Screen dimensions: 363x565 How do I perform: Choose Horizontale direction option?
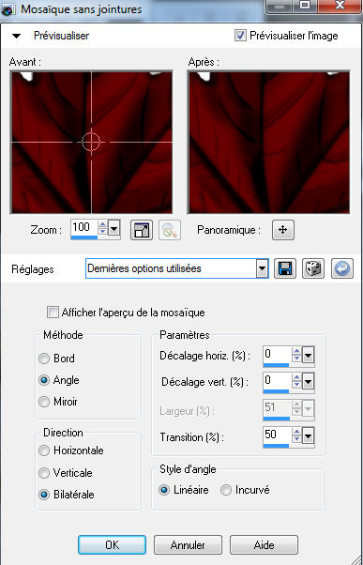pyautogui.click(x=44, y=450)
